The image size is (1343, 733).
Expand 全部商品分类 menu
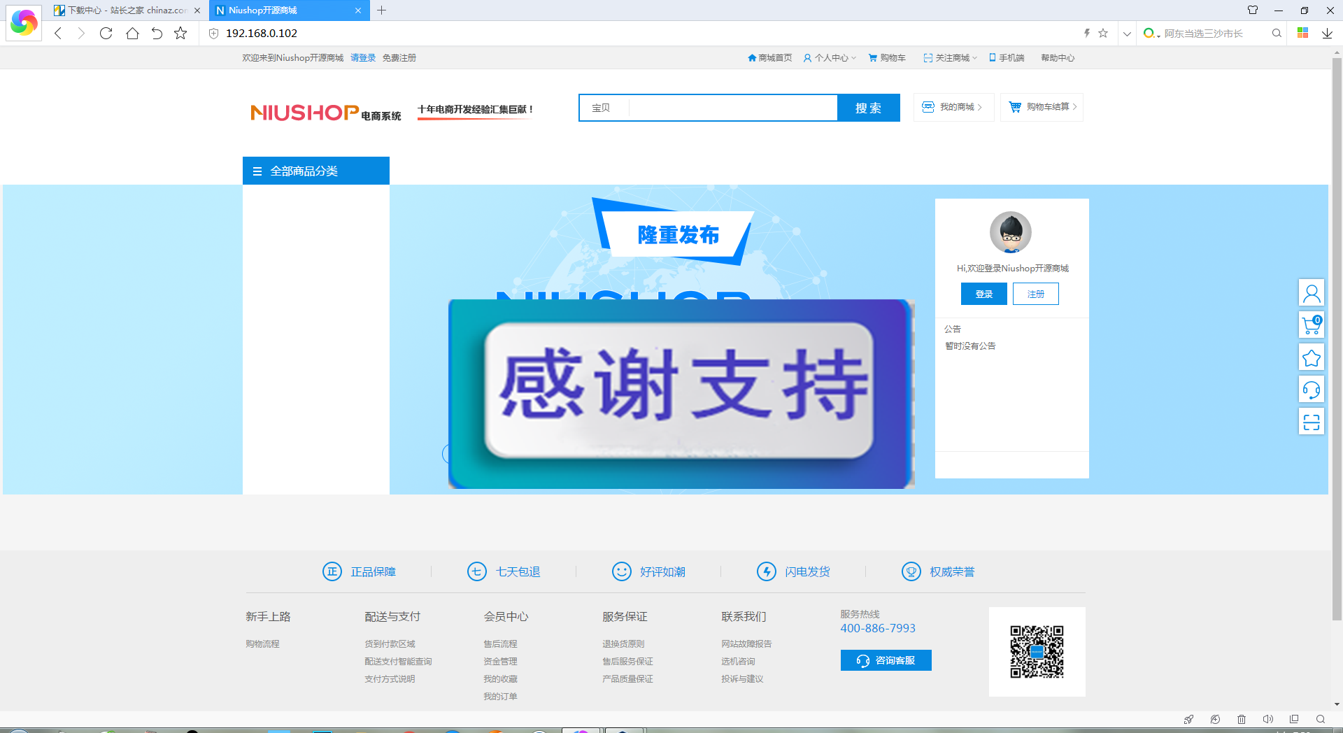[x=316, y=171]
